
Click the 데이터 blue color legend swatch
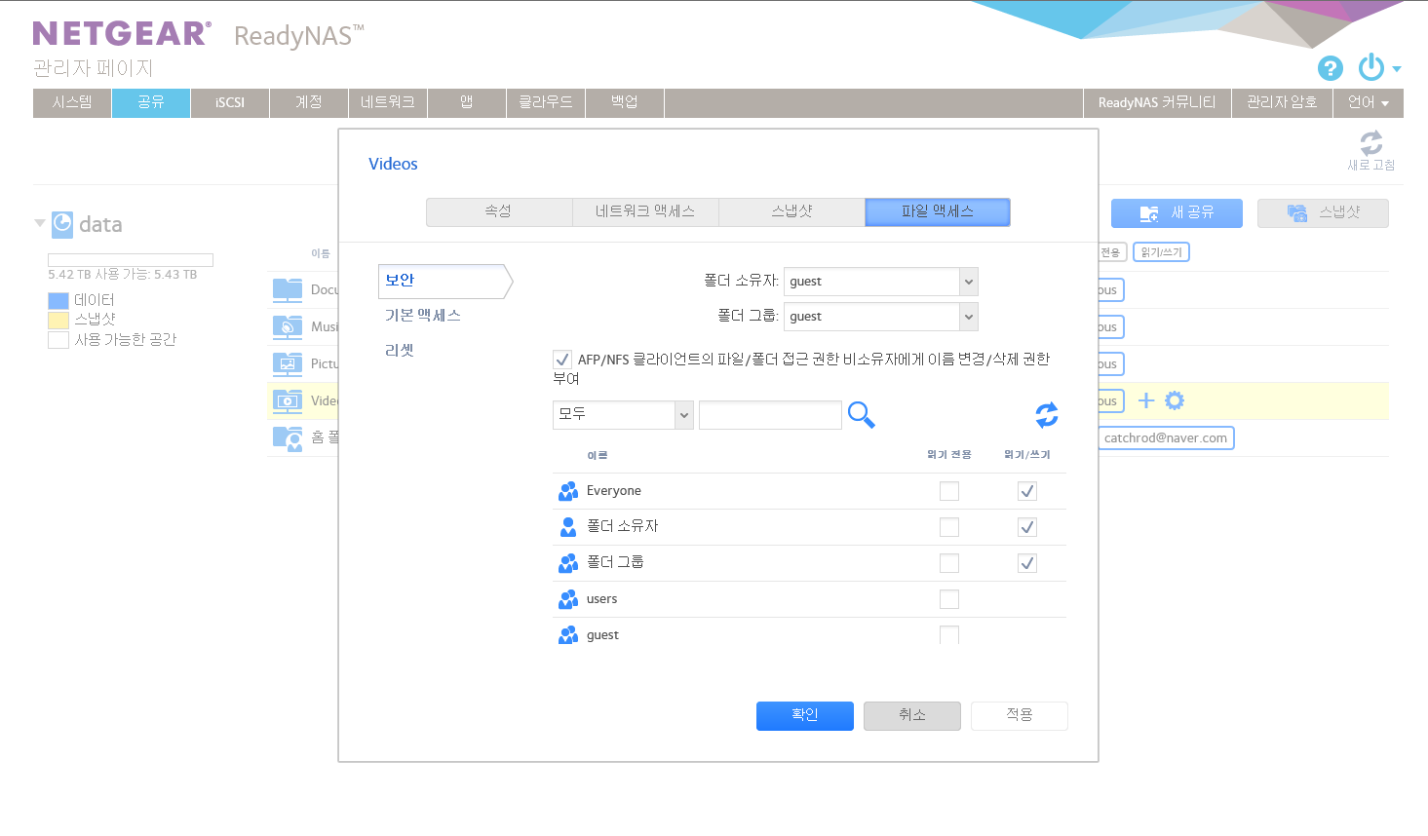[x=58, y=300]
